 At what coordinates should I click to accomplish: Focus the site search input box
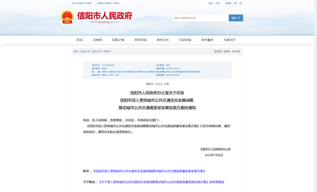(x=201, y=18)
